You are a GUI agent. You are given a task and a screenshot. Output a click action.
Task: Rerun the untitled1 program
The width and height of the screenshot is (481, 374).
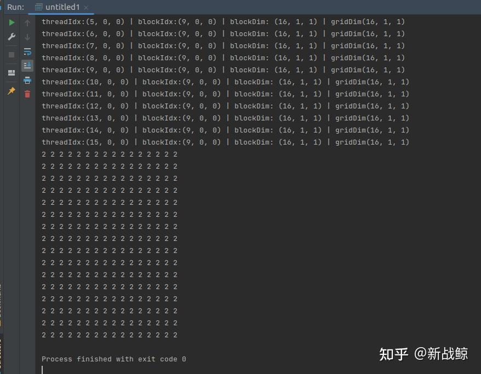click(11, 22)
